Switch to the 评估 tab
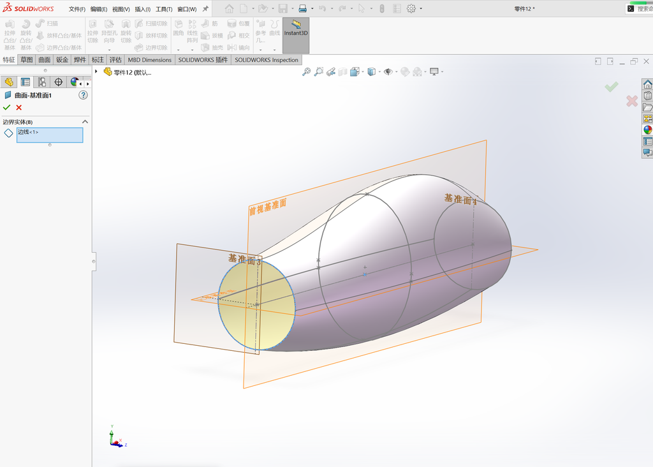653x467 pixels. coord(115,59)
